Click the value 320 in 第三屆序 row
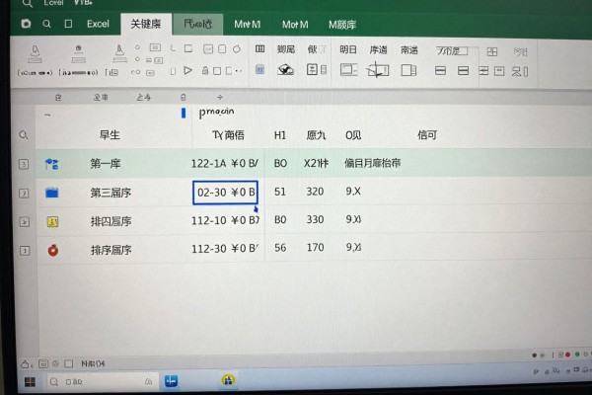592x395 pixels. pyautogui.click(x=315, y=192)
